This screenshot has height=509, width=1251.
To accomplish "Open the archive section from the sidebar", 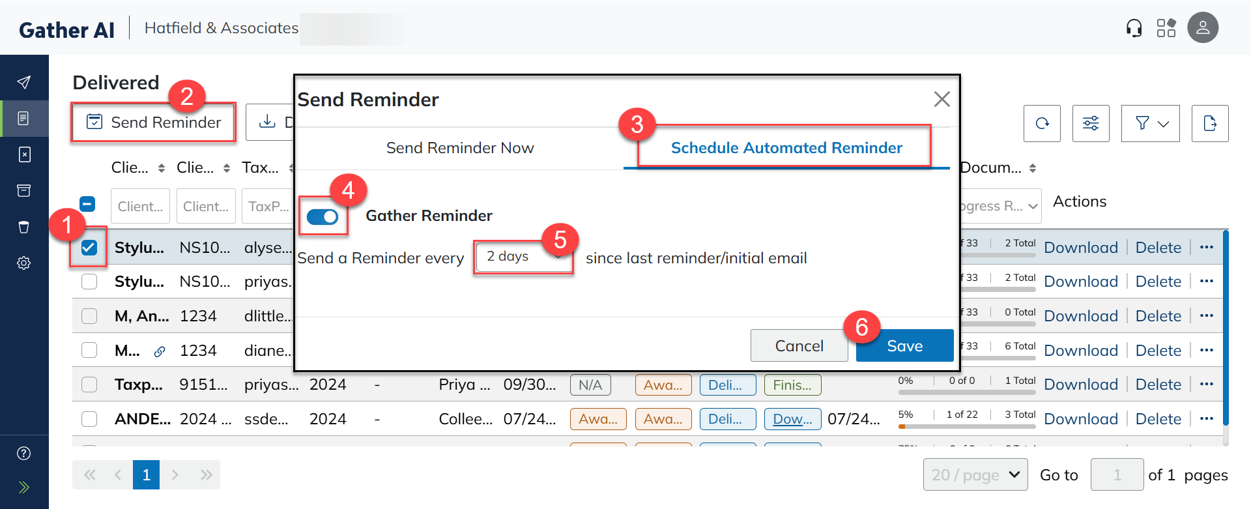I will pyautogui.click(x=24, y=190).
